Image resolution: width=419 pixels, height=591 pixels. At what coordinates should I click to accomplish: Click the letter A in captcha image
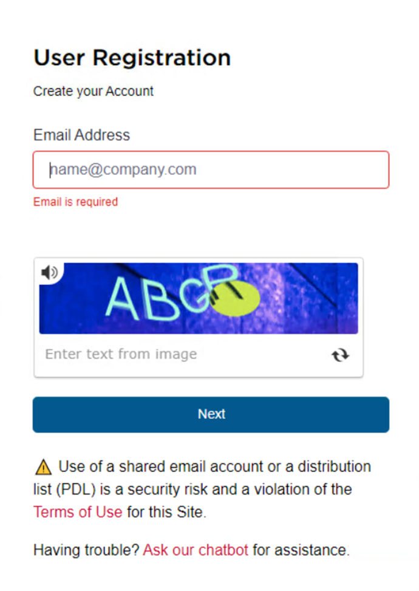(123, 298)
